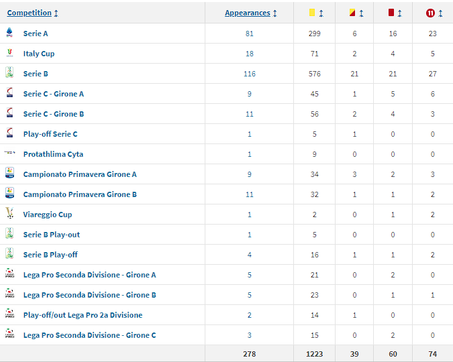Click the Serie B league logo icon

9,73
